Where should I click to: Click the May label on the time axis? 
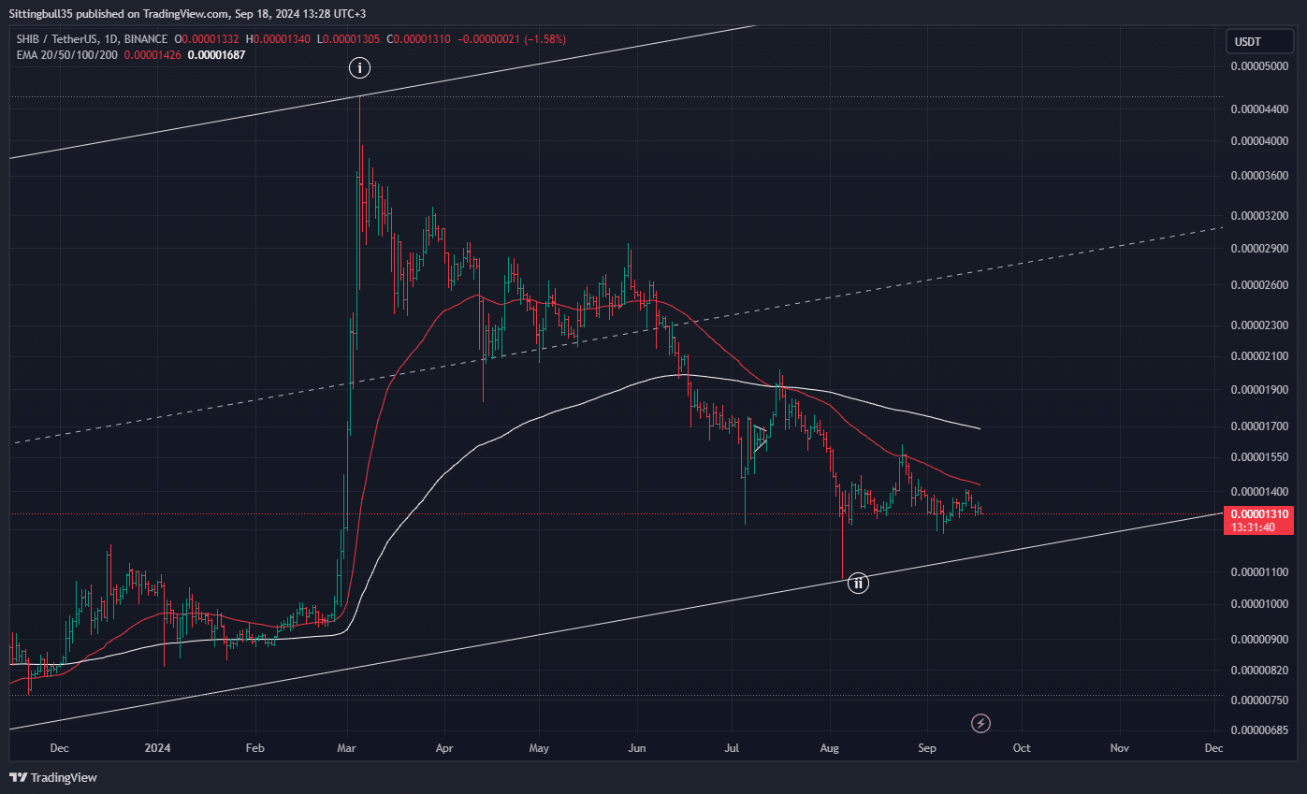pos(539,748)
